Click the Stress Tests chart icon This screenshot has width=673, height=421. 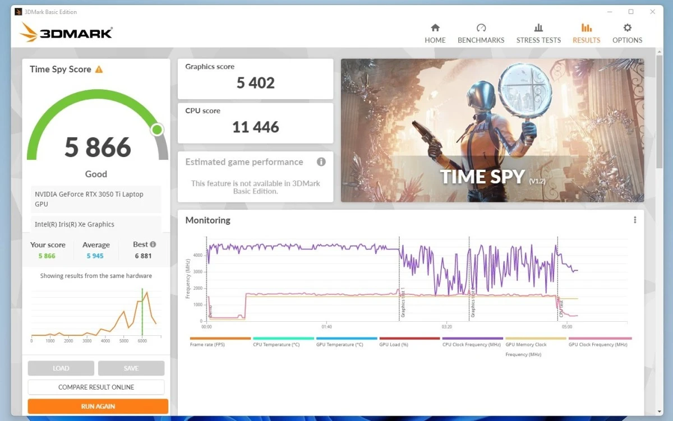coord(538,28)
